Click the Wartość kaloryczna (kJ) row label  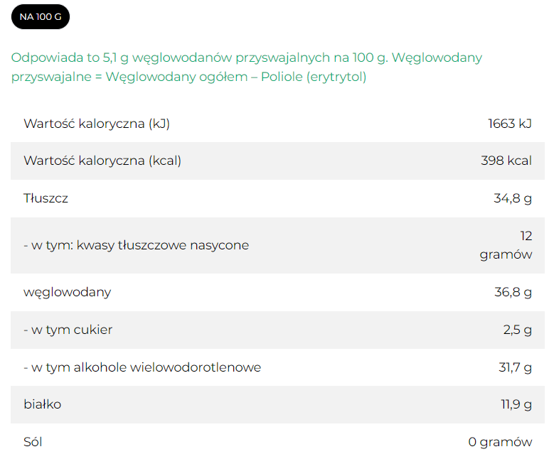point(97,124)
